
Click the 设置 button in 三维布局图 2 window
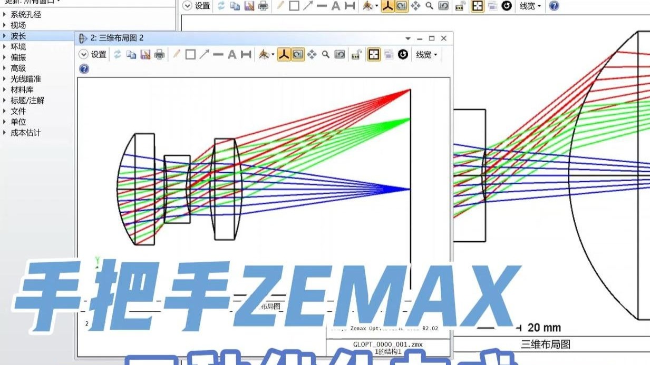[x=99, y=54]
